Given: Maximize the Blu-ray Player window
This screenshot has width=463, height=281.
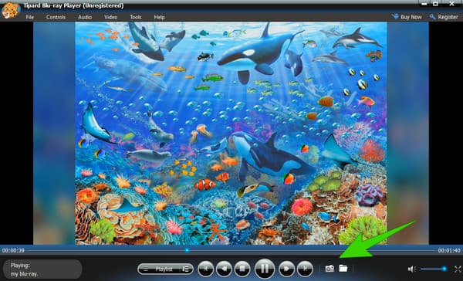Looking at the screenshot, I should [x=435, y=4].
